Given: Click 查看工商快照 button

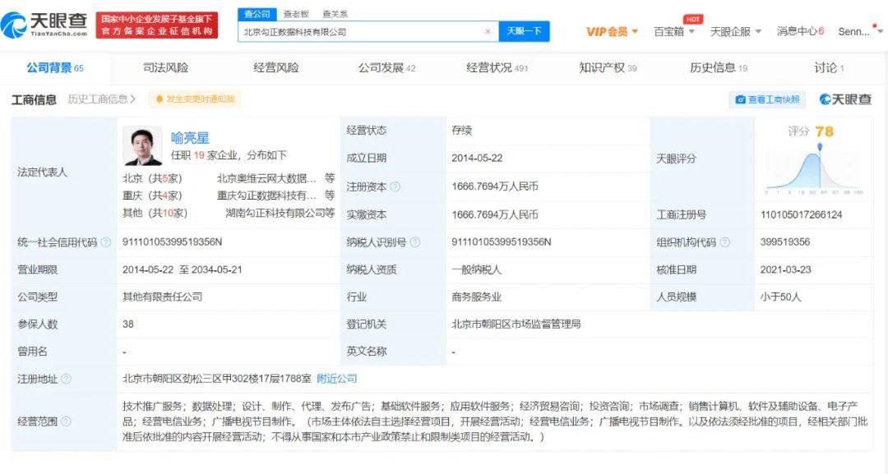Looking at the screenshot, I should pos(767,99).
